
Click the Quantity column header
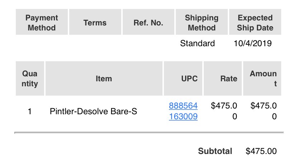tap(30, 78)
